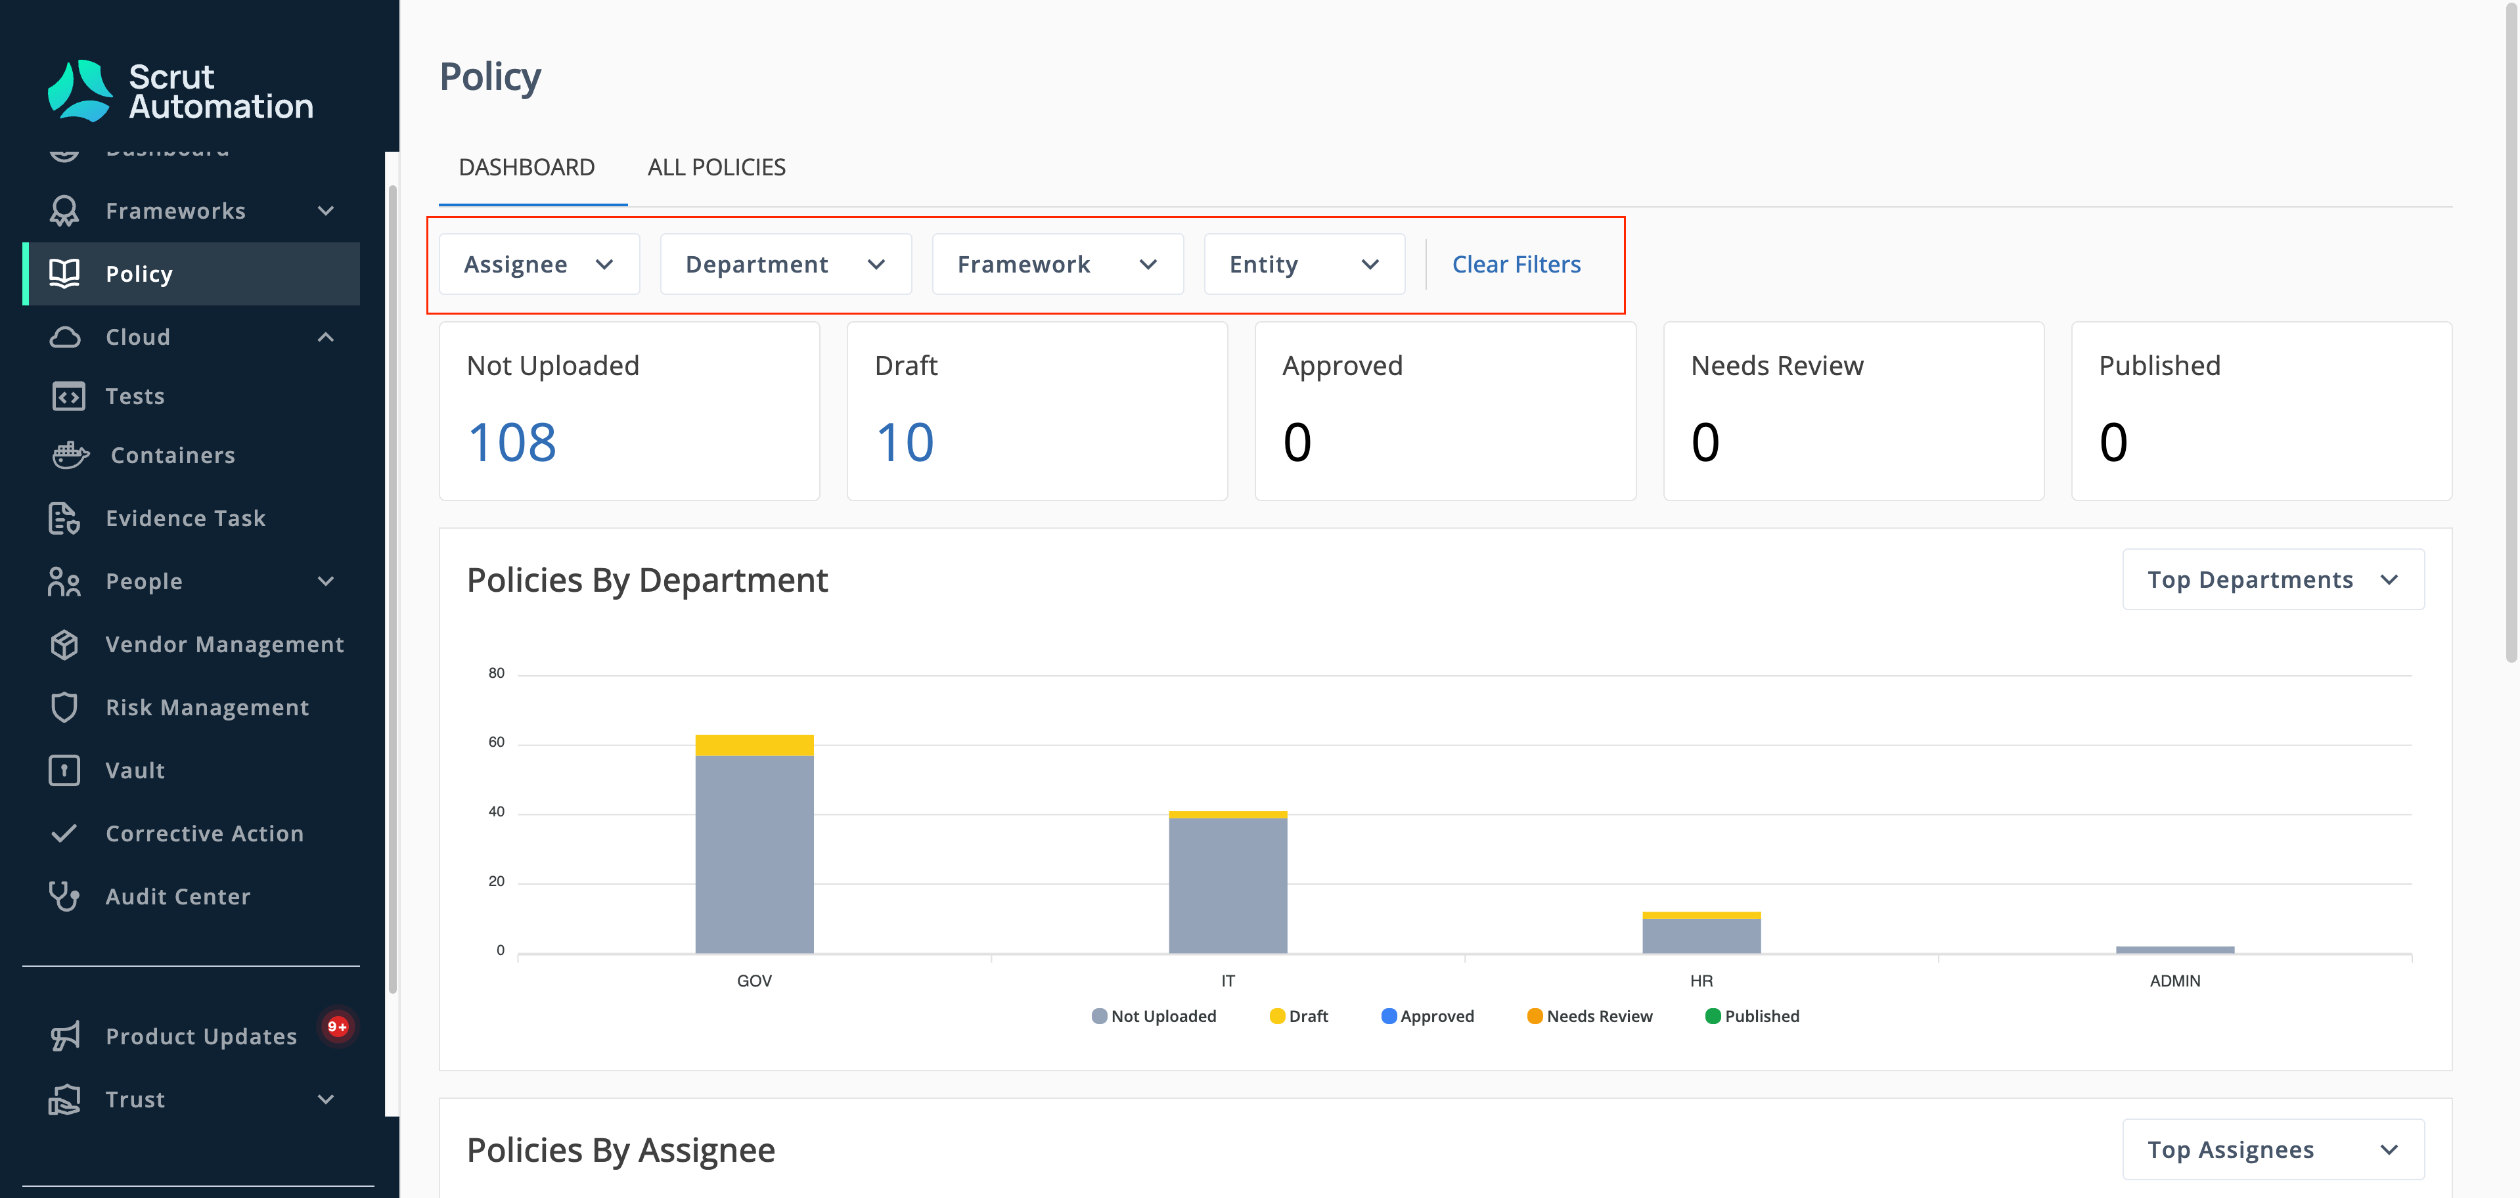
Task: Open Containers under Cloud
Action: click(173, 455)
